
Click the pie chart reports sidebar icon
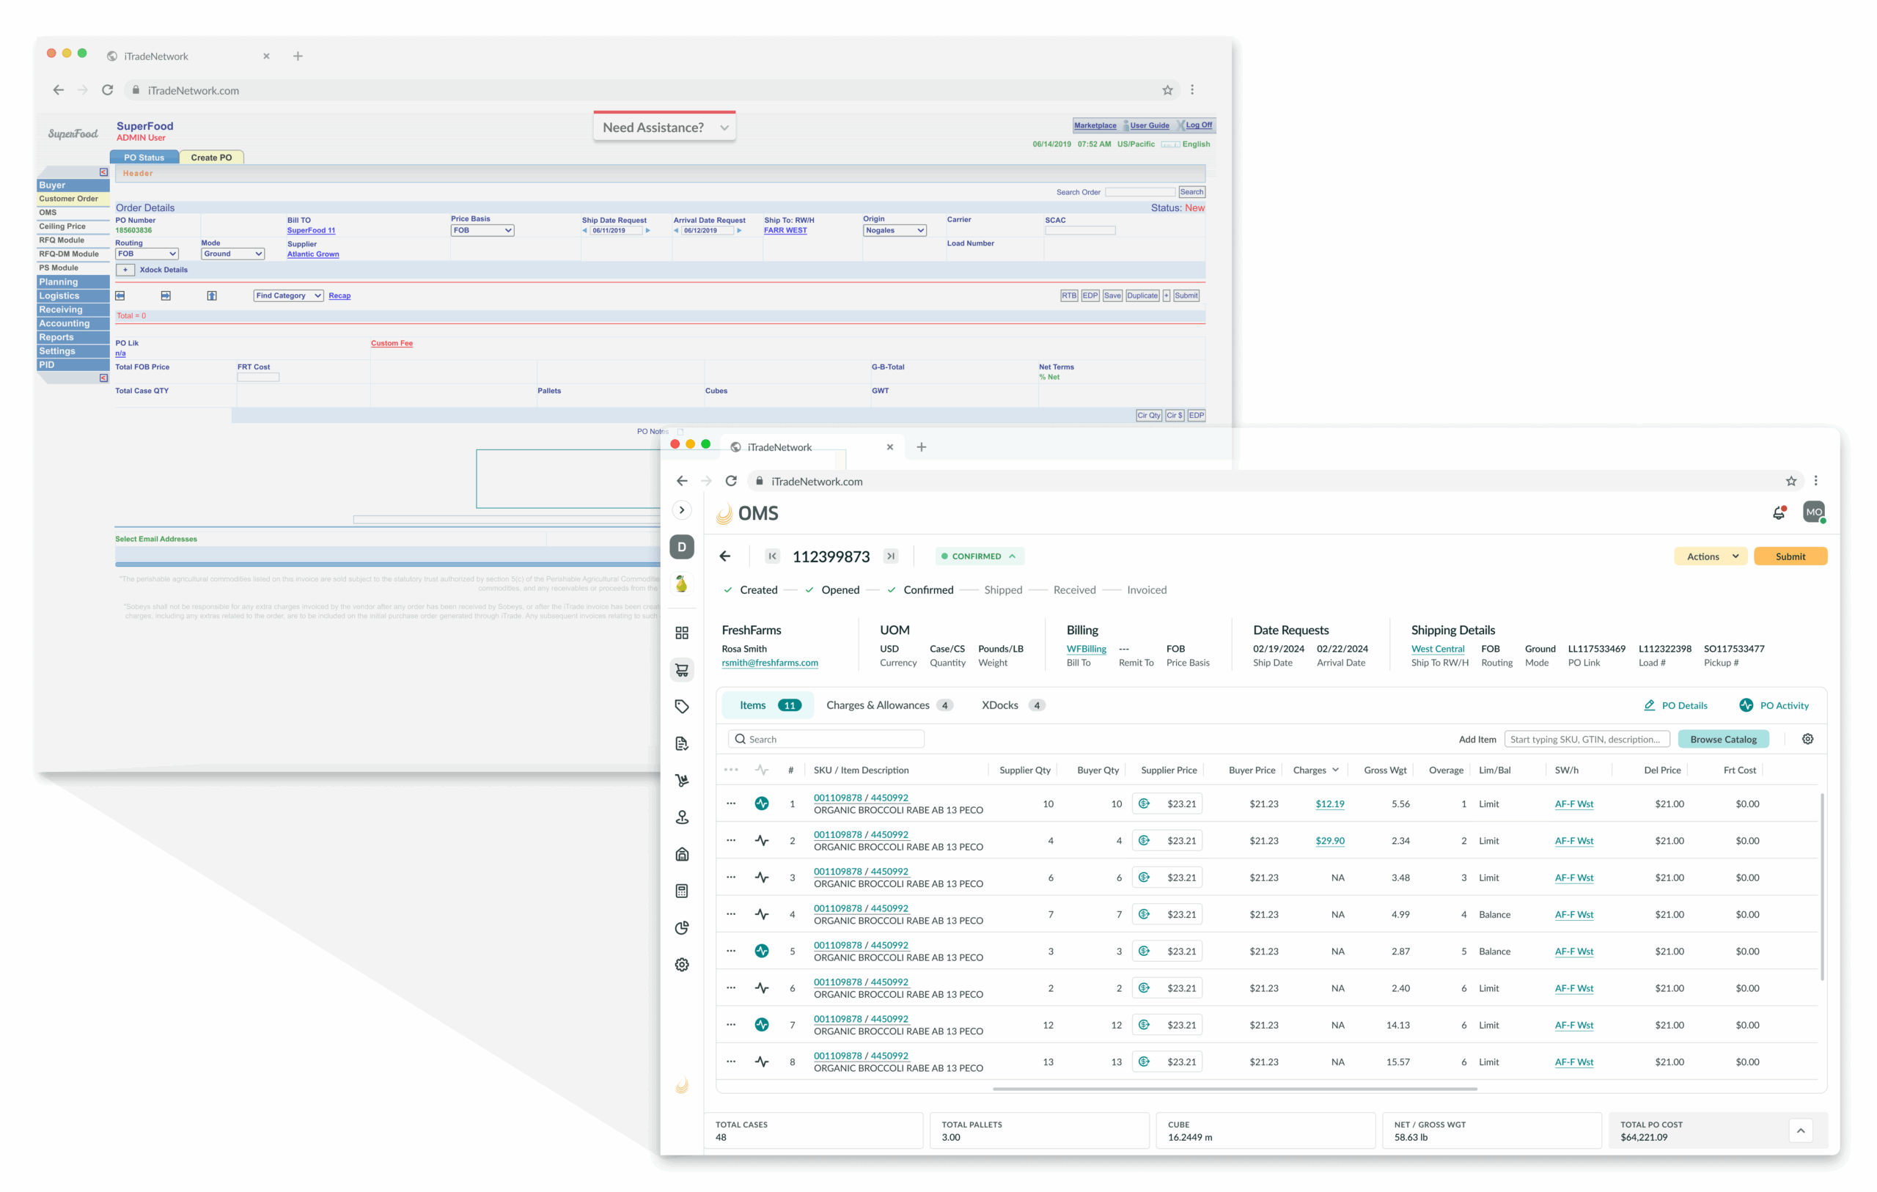pyautogui.click(x=681, y=927)
